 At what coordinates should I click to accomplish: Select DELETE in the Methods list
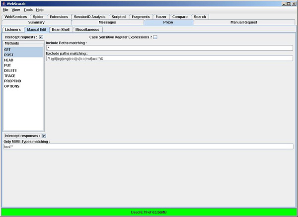pos(23,71)
